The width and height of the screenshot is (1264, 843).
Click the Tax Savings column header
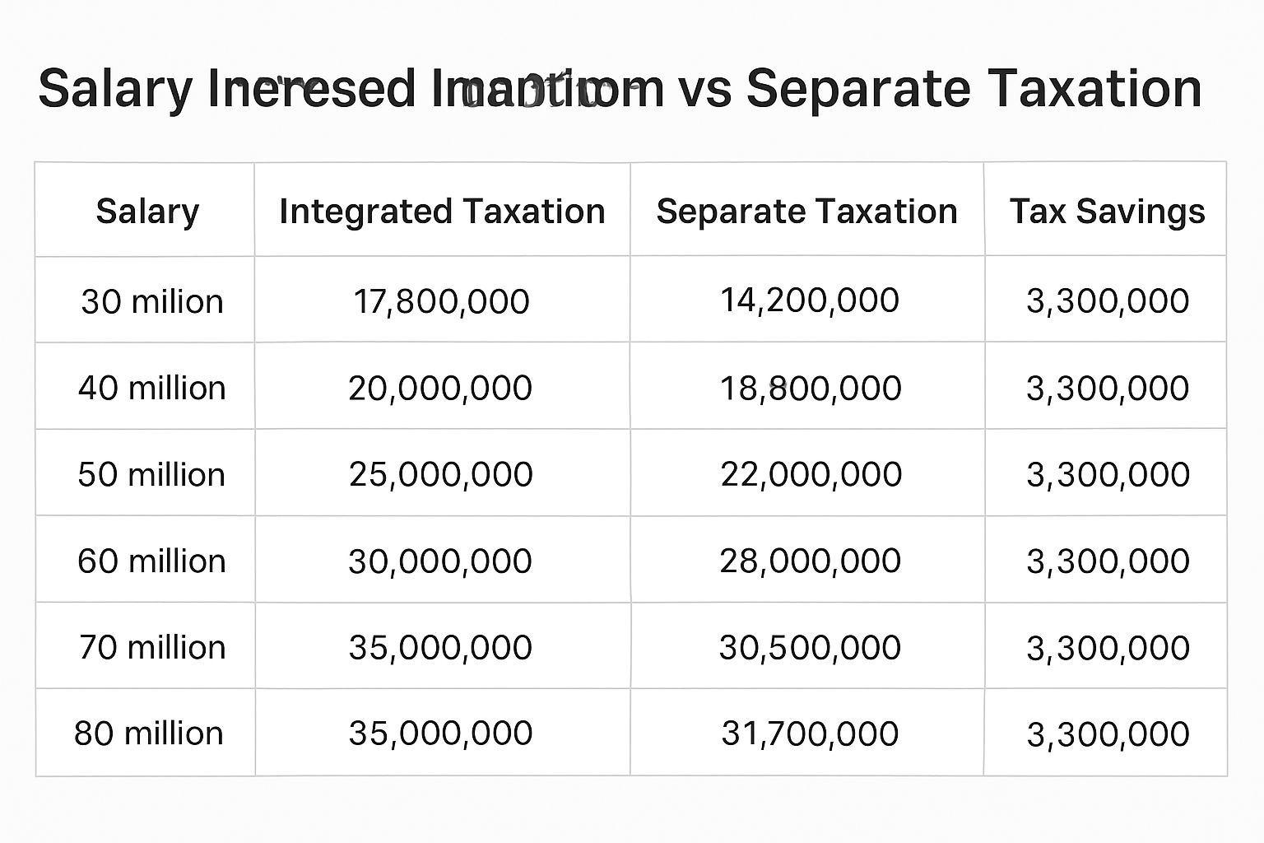(1107, 212)
